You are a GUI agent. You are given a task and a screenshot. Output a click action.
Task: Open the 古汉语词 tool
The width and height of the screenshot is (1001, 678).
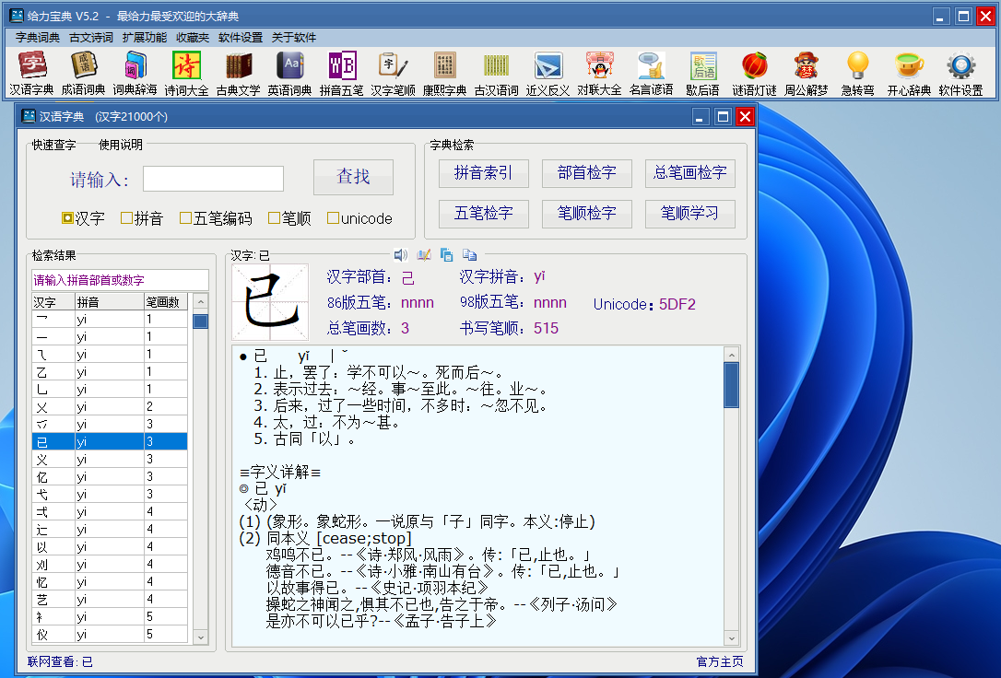tap(497, 74)
